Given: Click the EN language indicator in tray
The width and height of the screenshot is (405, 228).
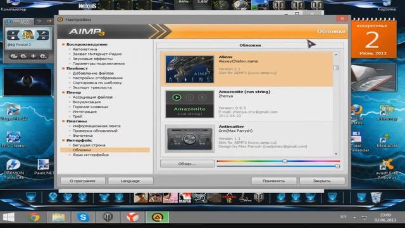Looking at the screenshot, I should (343, 217).
